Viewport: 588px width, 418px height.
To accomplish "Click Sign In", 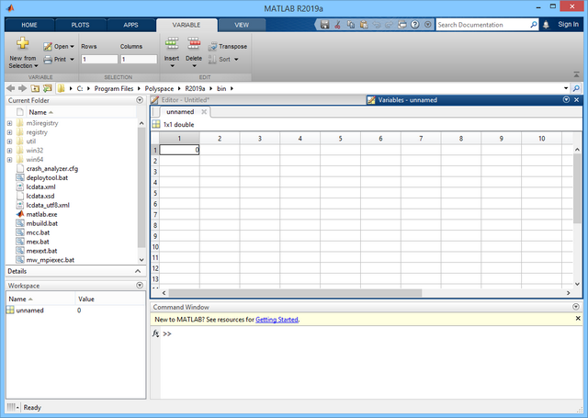I will (x=568, y=25).
